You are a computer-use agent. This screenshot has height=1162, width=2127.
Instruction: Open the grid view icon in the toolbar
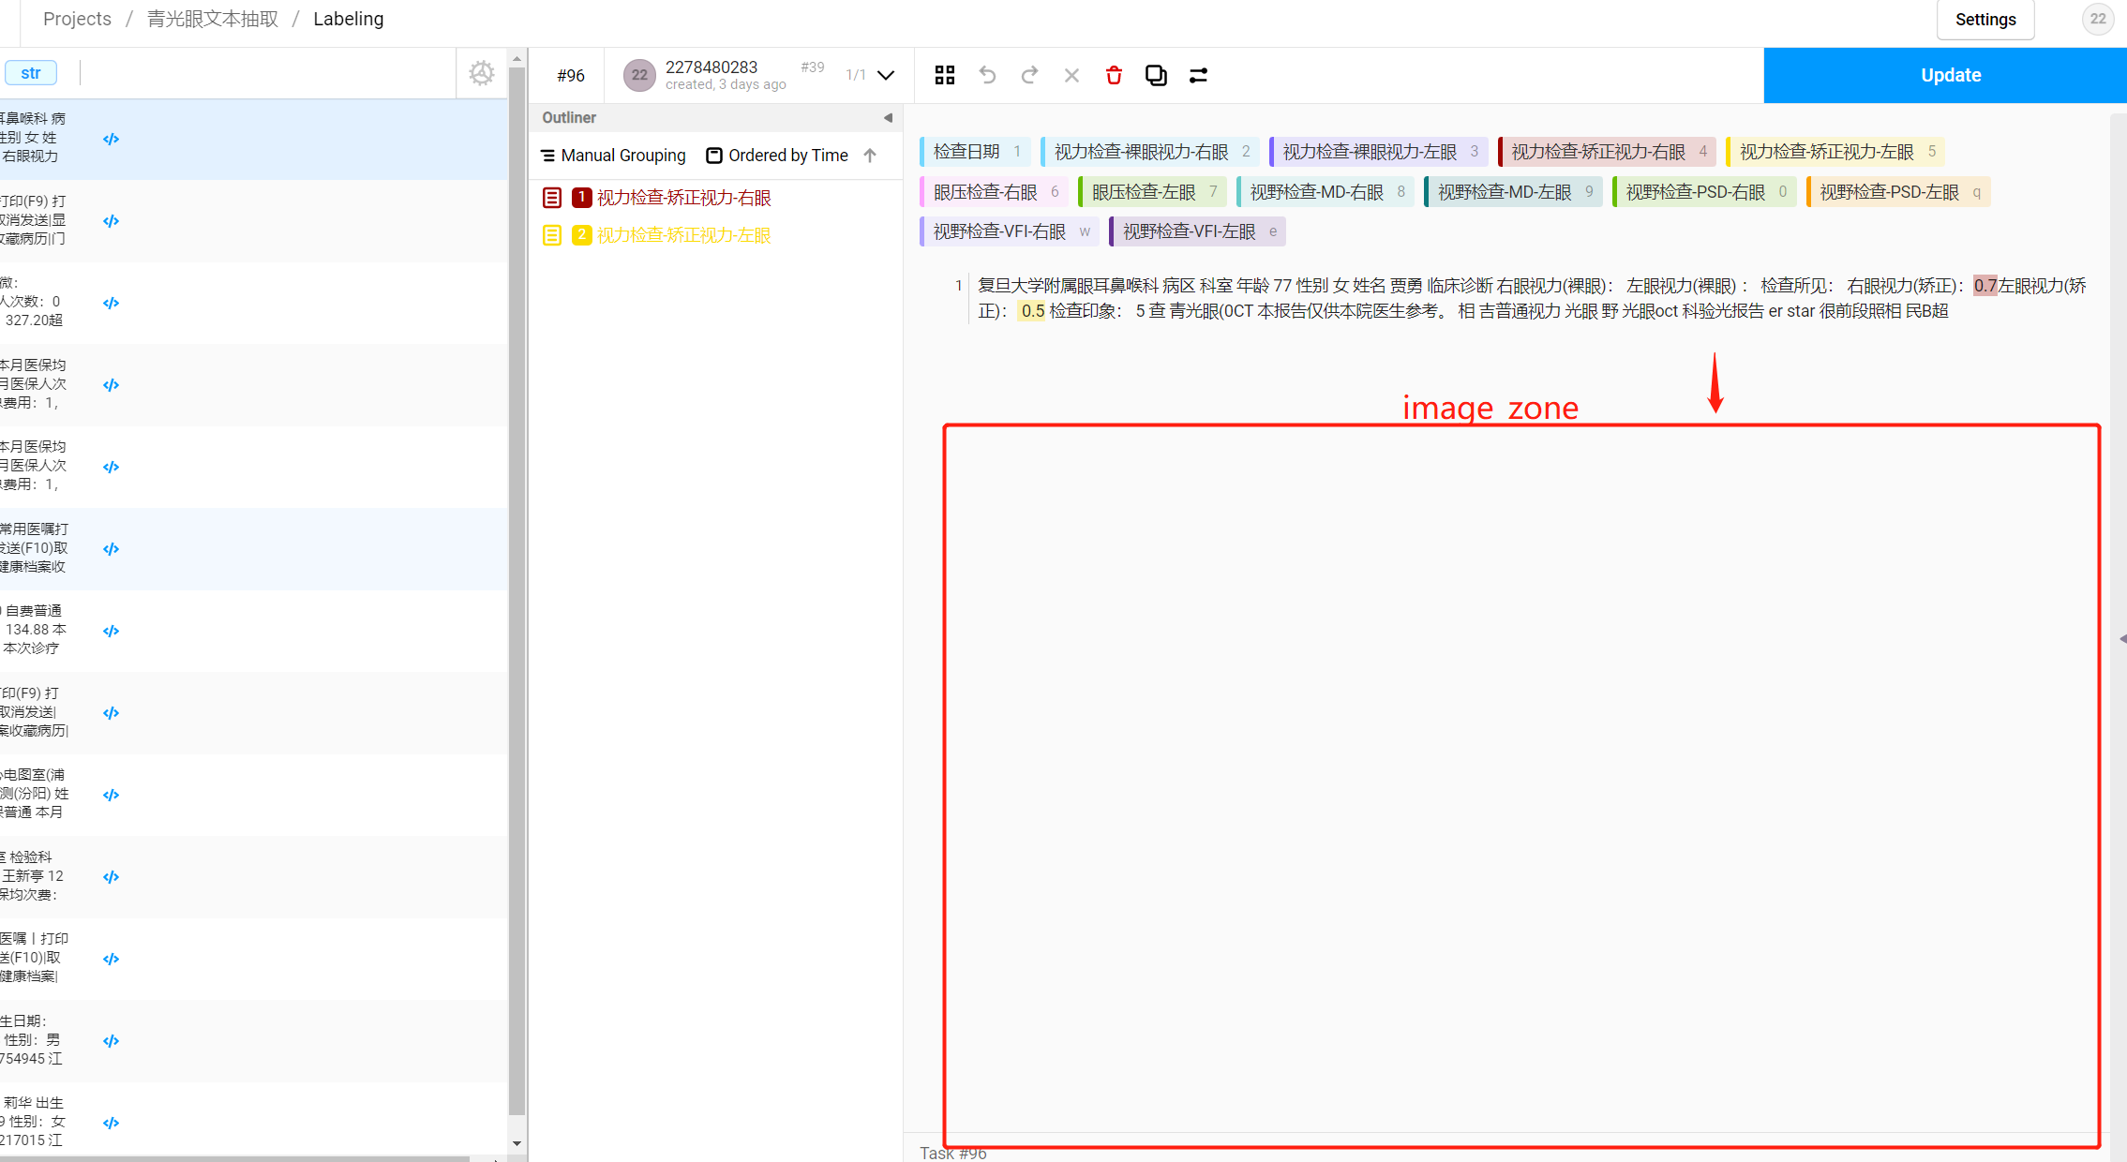[944, 75]
